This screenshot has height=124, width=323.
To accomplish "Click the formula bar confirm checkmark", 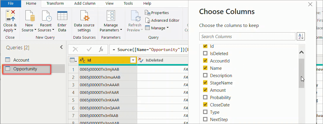I will pos(89,49).
